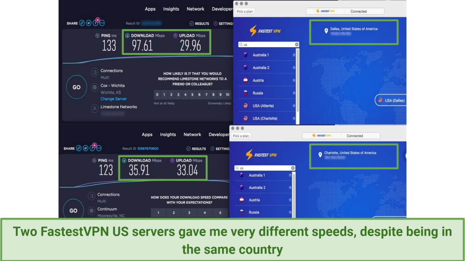Click Result ID 10587670600 link
The height and width of the screenshot is (261, 465).
point(148,149)
